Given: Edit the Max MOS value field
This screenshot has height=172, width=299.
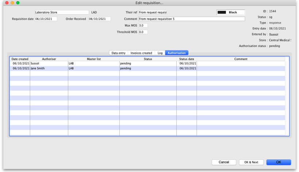Looking at the screenshot, I should (x=143, y=25).
